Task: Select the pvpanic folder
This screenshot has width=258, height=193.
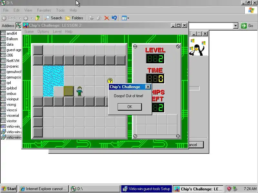Action: click(x=10, y=66)
